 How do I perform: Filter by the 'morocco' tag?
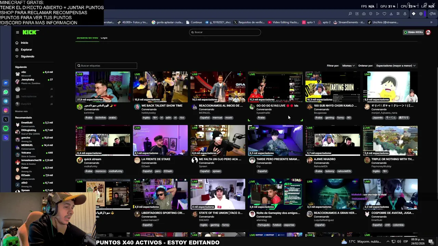coord(101,171)
